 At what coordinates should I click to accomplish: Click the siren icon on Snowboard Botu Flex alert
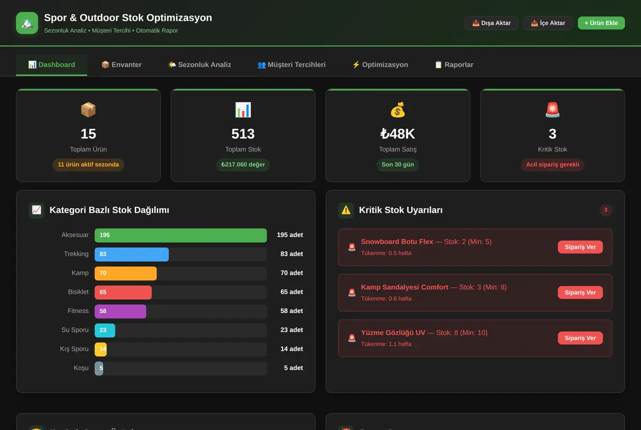pyautogui.click(x=351, y=247)
